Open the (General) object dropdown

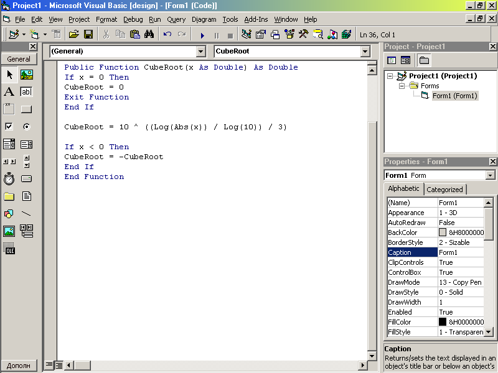pos(200,52)
